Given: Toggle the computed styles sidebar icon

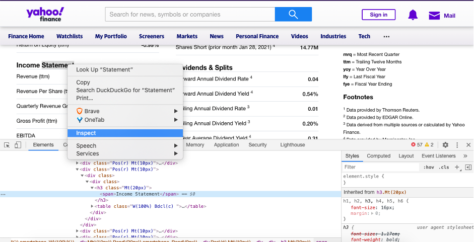Looking at the screenshot, I should [x=468, y=167].
